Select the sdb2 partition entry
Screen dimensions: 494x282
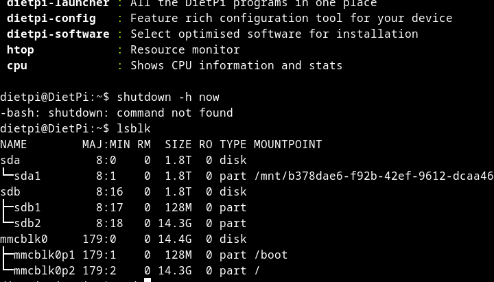point(27,223)
